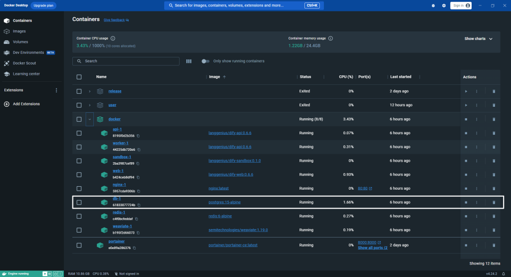
Task: Focus the container Search field
Action: coord(126,61)
